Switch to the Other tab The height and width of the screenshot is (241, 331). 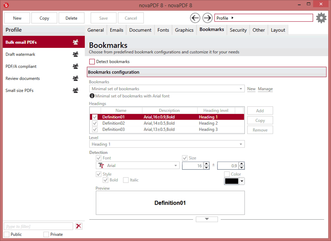point(259,30)
